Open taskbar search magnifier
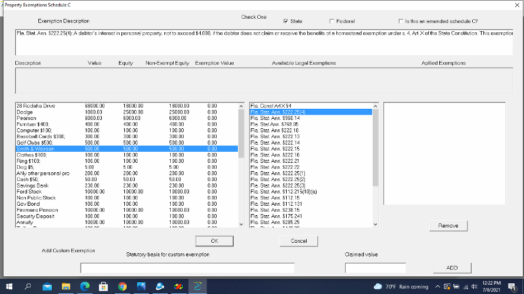 tap(28, 286)
